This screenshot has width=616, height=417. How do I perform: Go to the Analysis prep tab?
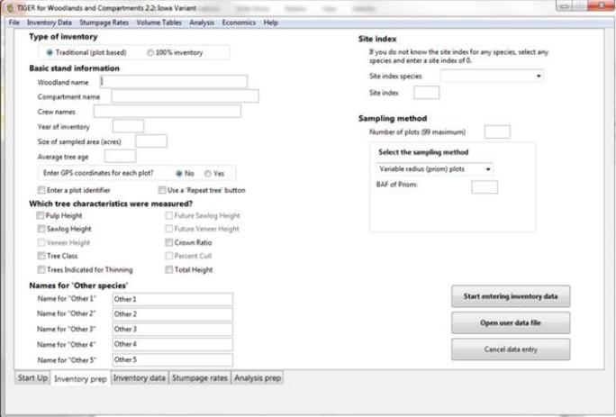tap(258, 378)
